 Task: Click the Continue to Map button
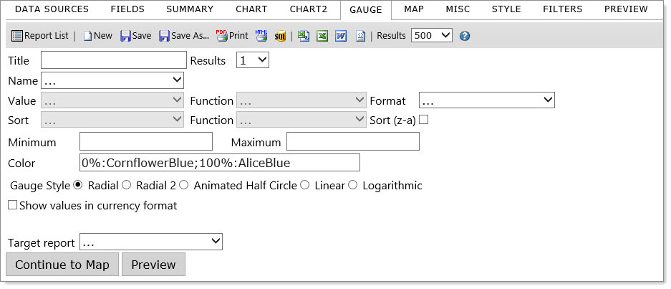click(62, 265)
